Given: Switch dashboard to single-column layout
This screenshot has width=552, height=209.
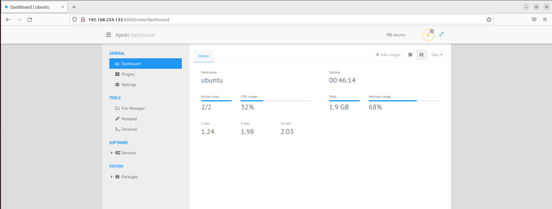Looking at the screenshot, I should click(410, 55).
